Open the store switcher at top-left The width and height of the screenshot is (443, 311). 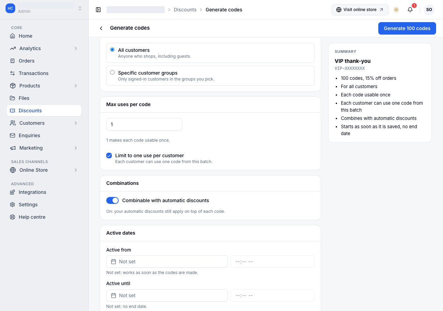44,8
